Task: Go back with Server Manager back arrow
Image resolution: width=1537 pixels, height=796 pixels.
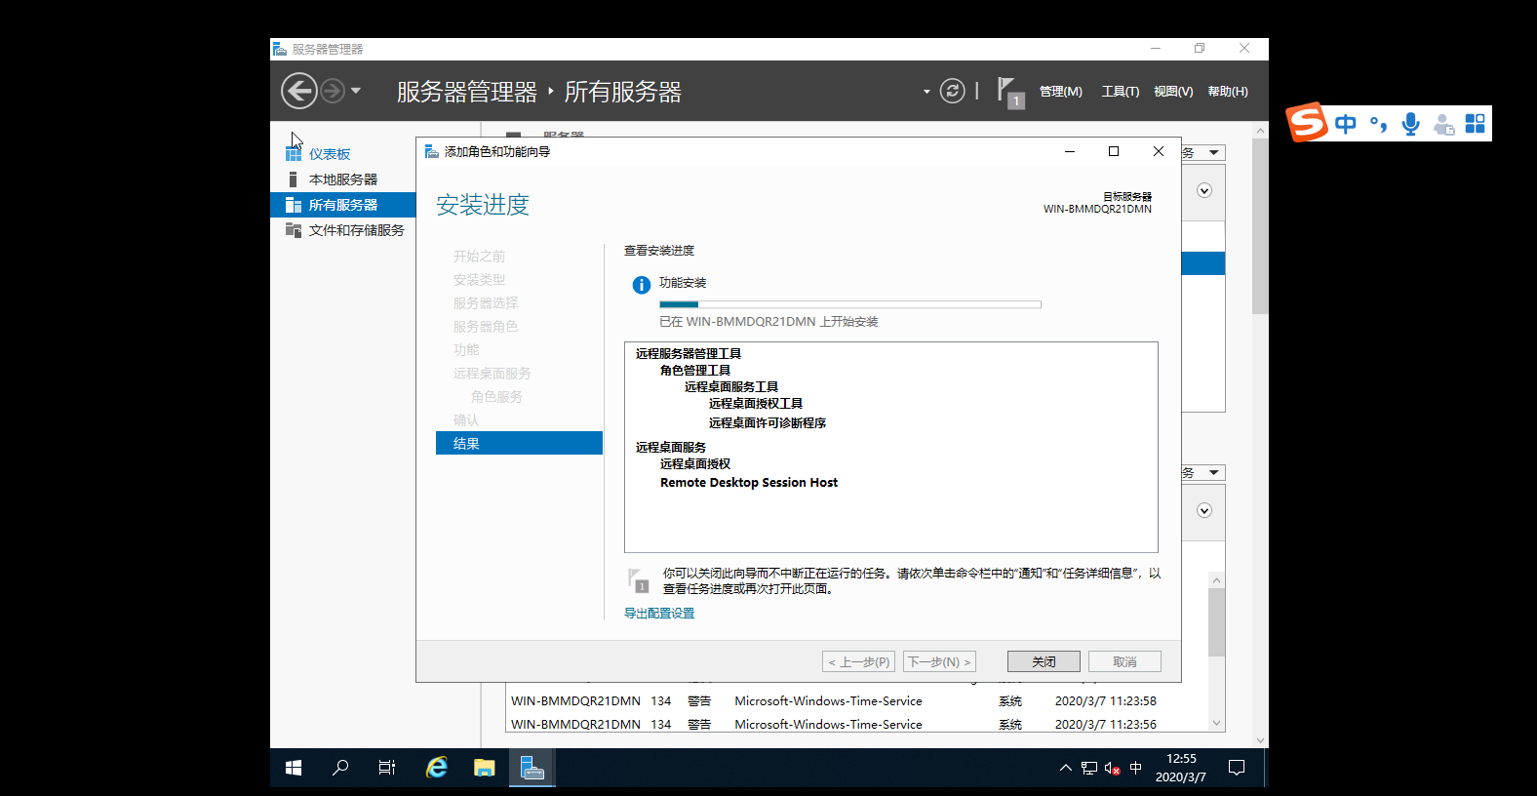Action: point(299,91)
